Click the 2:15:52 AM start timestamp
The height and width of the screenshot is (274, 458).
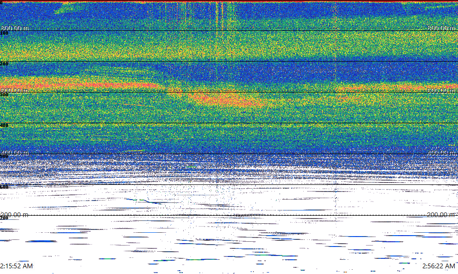[x=16, y=266]
